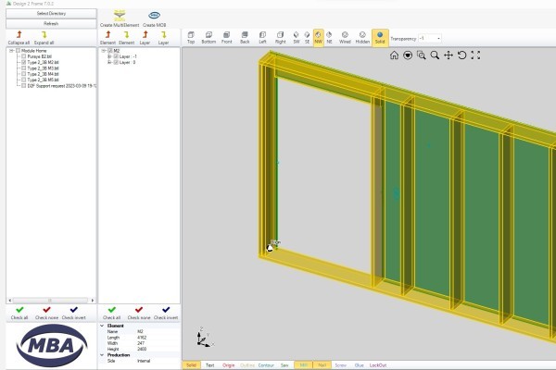The width and height of the screenshot is (556, 370).
Task: Click the Expand all arrow icon
Action: coord(44,34)
